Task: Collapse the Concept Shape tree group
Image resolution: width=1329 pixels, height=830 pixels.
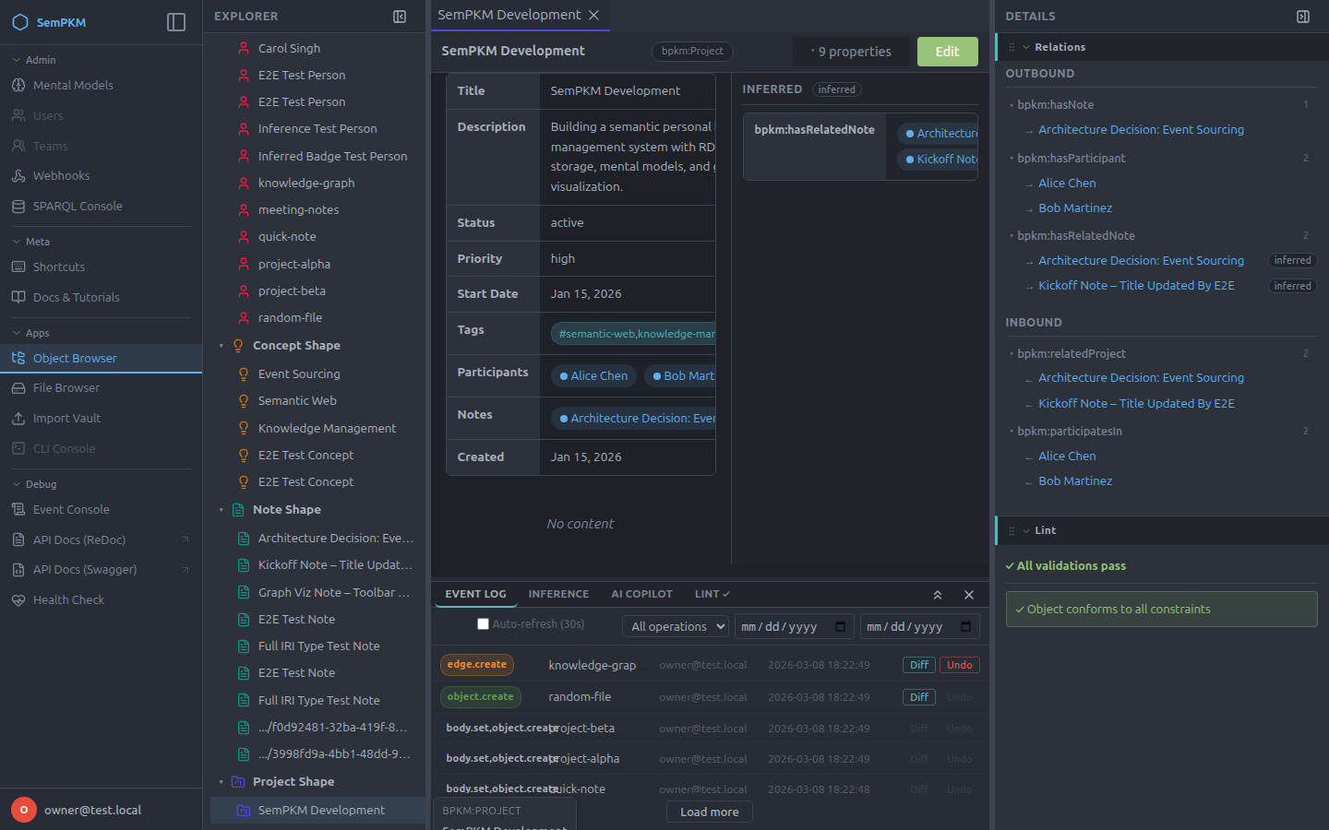Action: click(221, 346)
